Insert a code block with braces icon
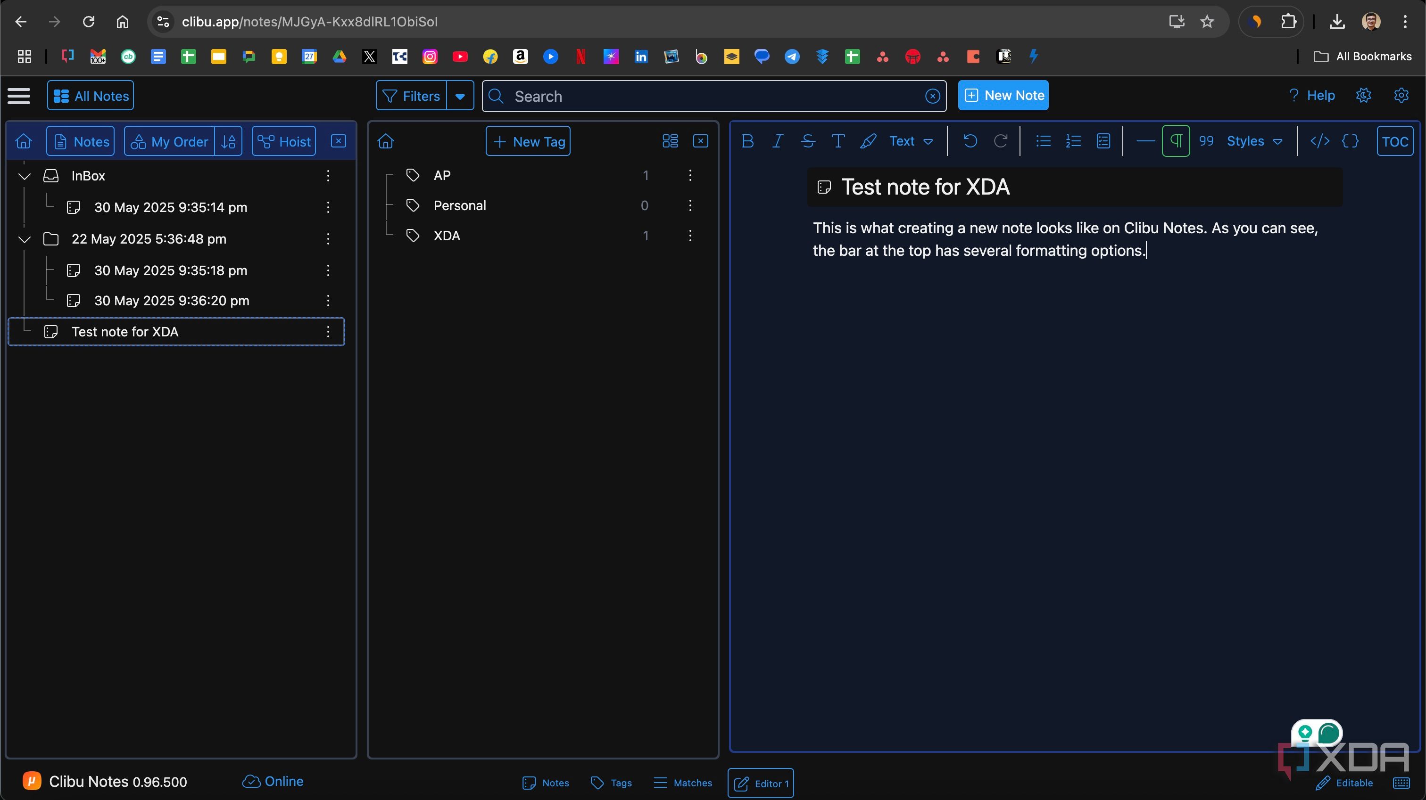Viewport: 1426px width, 800px height. (1350, 142)
